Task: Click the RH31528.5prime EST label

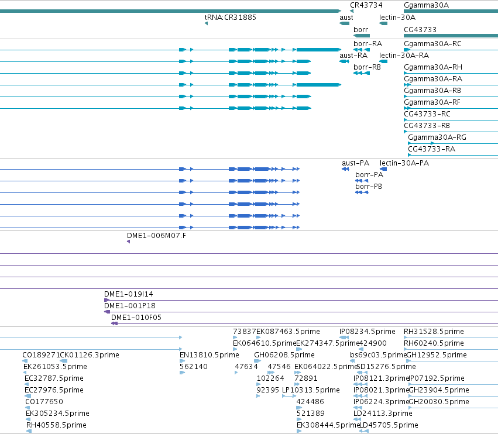Action: point(434,332)
